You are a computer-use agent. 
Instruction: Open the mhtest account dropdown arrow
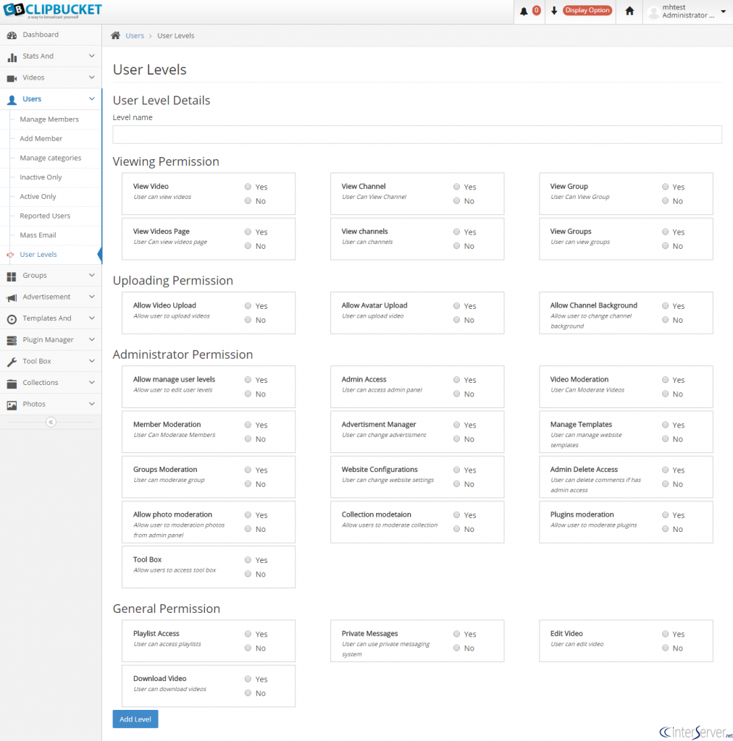tap(723, 12)
